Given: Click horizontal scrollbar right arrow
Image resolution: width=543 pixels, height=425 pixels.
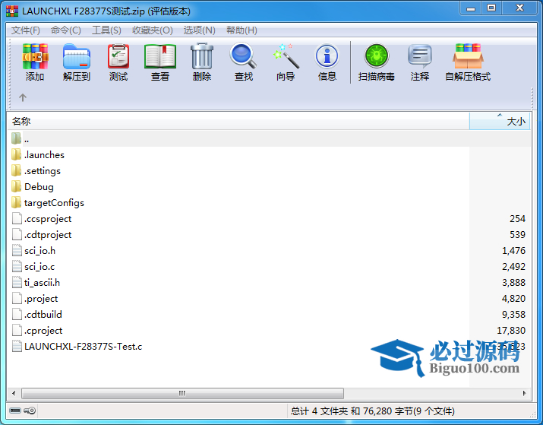Looking at the screenshot, I should pos(524,393).
